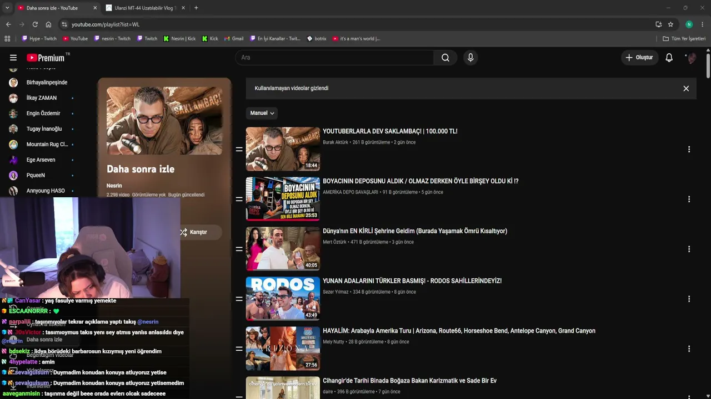Screen dimensions: 711x399
Task: Open the 'nesrin - Twitch' bookmark
Action: click(112, 39)
